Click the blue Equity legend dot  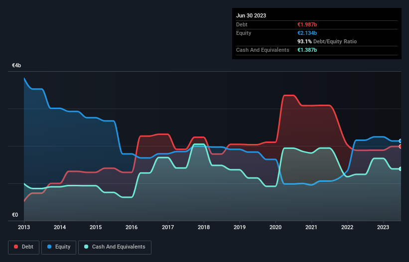point(49,247)
